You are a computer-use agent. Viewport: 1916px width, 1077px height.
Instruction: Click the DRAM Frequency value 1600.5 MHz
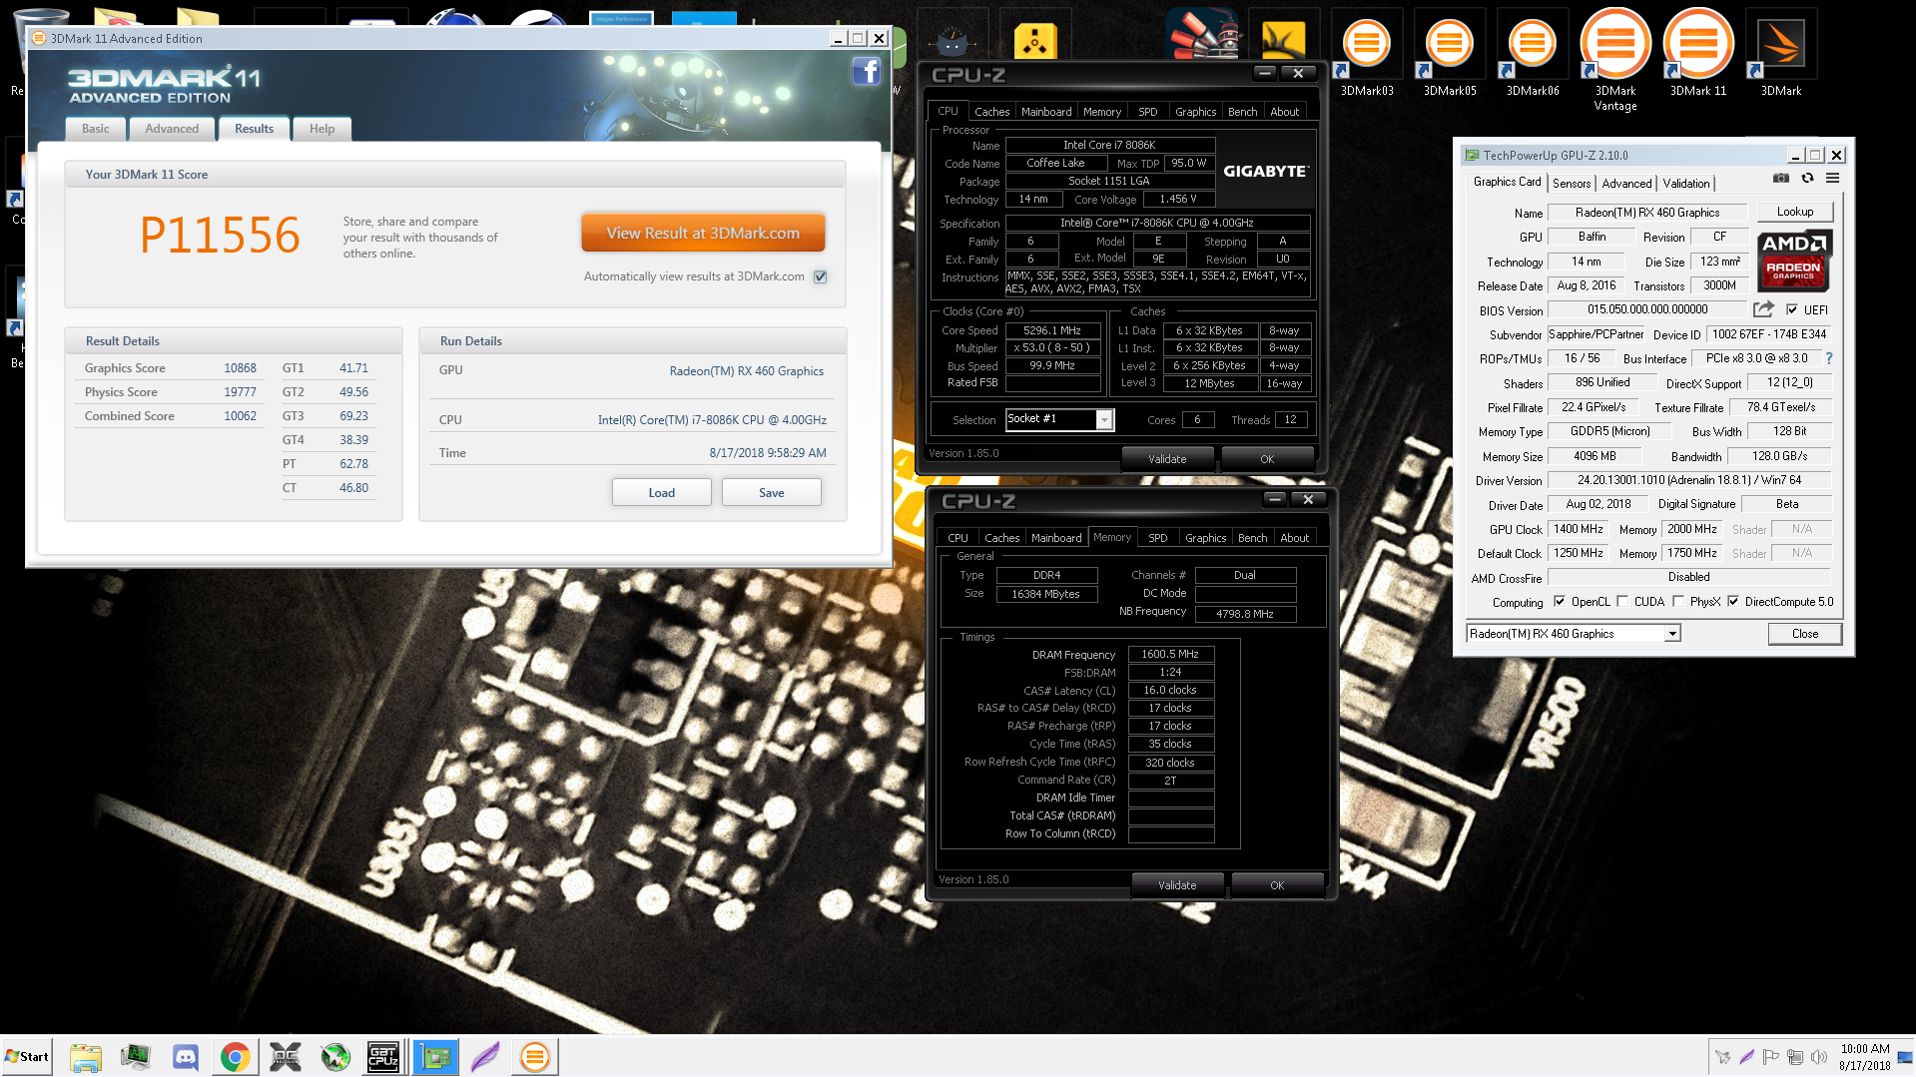click(x=1170, y=655)
